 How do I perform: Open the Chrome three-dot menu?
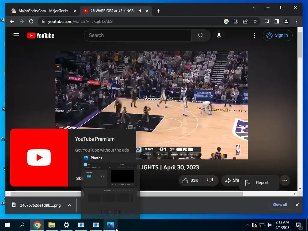pos(296,21)
